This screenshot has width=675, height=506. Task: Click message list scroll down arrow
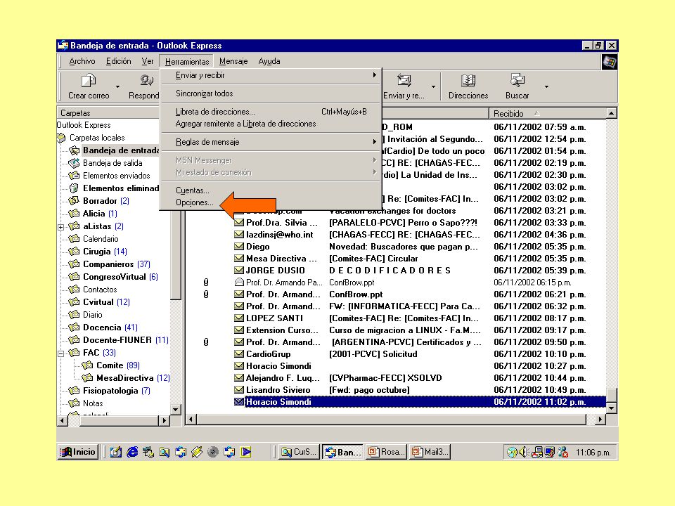point(611,408)
